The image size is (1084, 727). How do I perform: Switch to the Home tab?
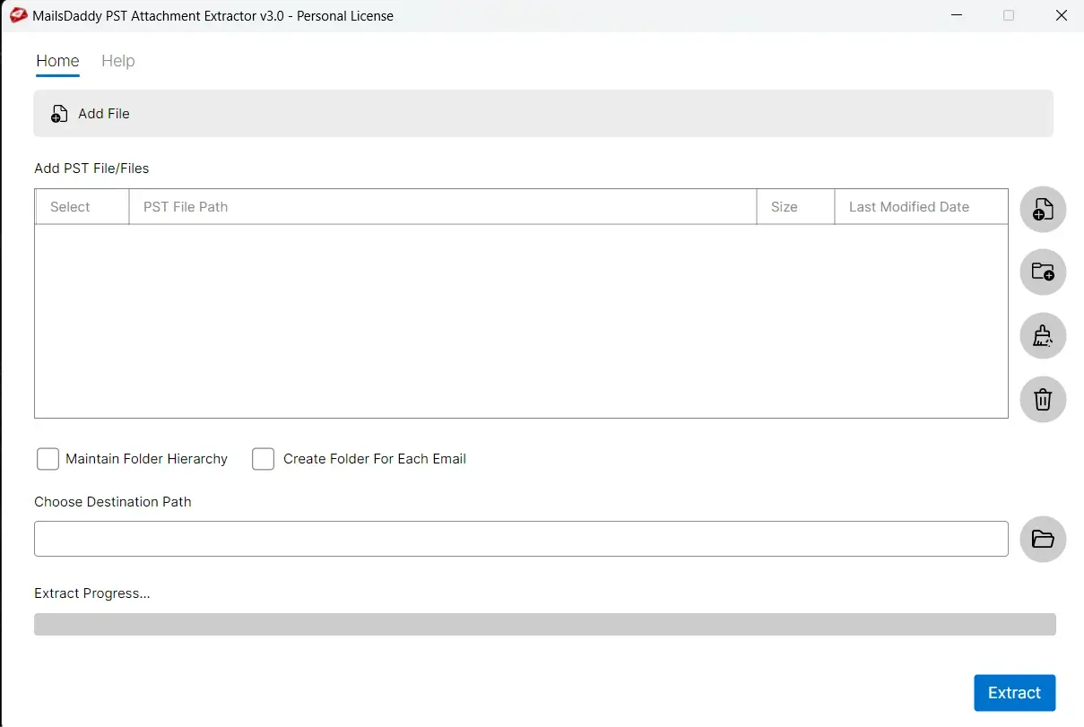pyautogui.click(x=57, y=61)
